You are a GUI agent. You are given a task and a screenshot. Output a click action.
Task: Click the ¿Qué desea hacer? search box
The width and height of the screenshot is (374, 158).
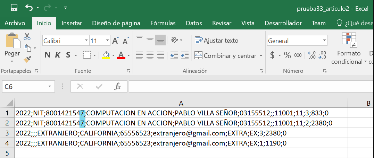355,23
